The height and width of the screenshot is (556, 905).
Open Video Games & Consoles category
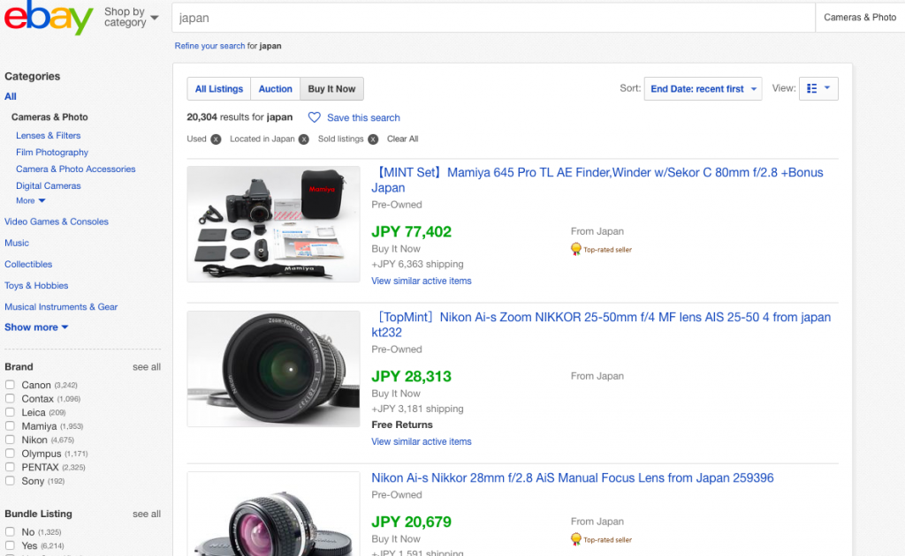[x=57, y=222]
